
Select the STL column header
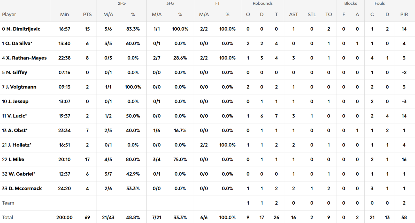312,14
